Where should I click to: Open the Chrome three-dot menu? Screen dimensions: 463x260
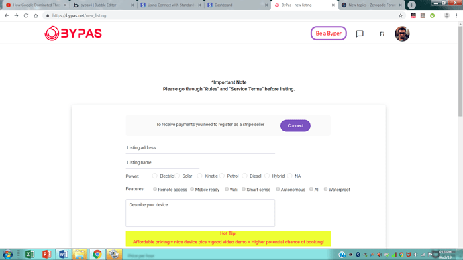[x=456, y=15]
